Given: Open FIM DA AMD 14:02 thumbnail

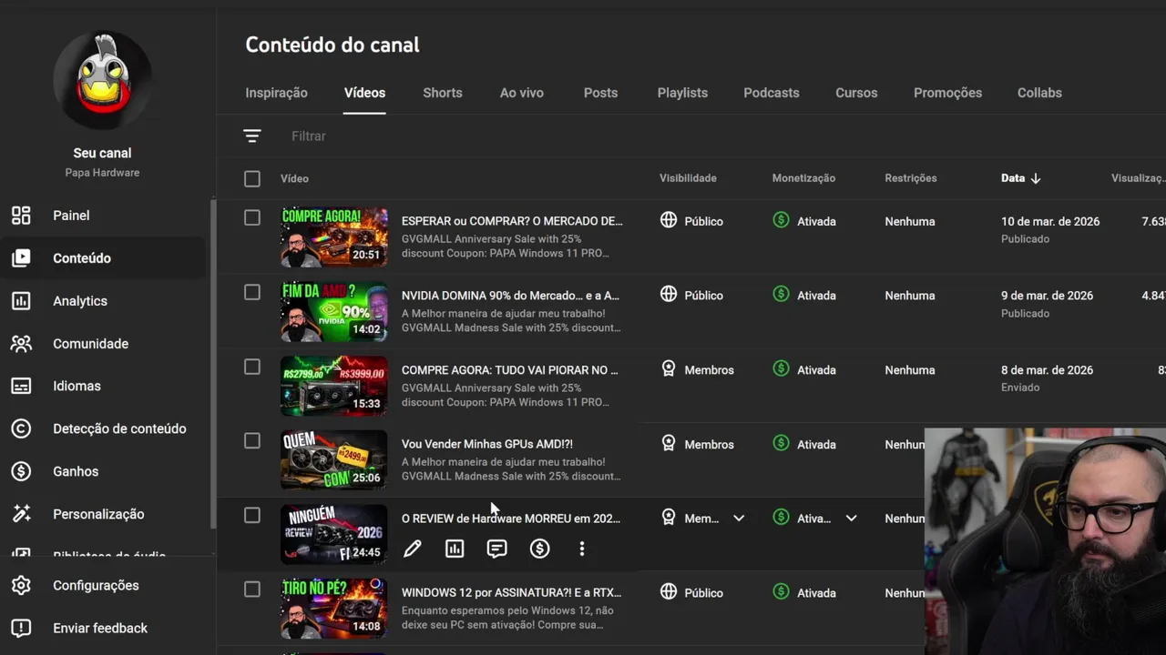Looking at the screenshot, I should pyautogui.click(x=333, y=311).
